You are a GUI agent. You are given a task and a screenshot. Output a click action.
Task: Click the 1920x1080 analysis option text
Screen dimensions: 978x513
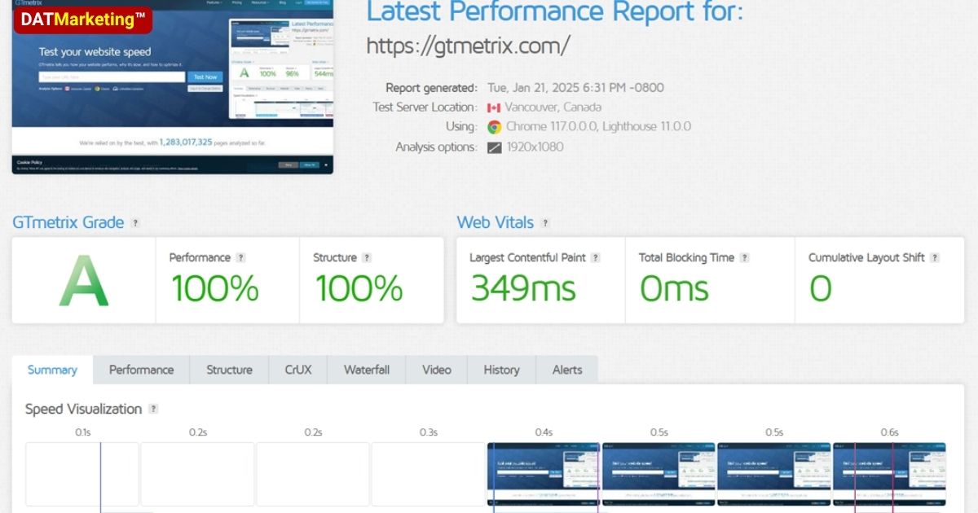535,147
